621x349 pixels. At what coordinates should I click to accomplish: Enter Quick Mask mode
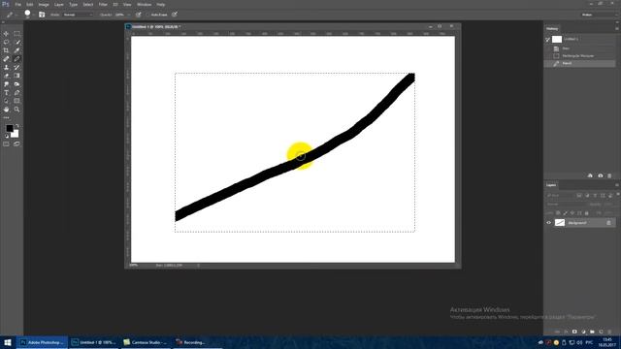[6, 144]
